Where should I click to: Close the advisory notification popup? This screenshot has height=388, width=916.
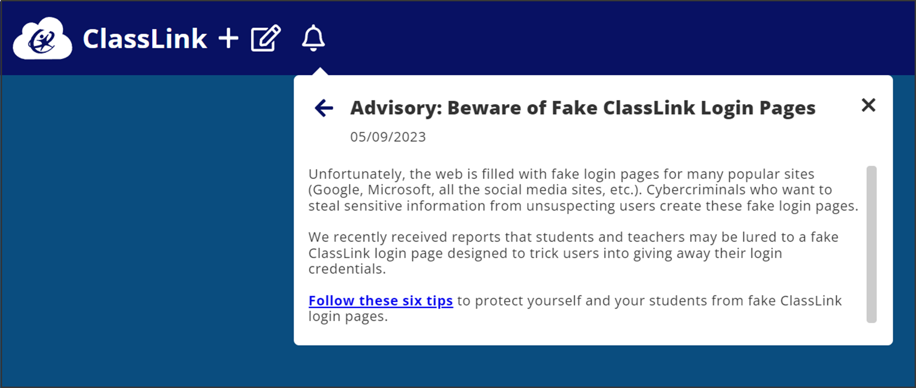click(x=868, y=105)
